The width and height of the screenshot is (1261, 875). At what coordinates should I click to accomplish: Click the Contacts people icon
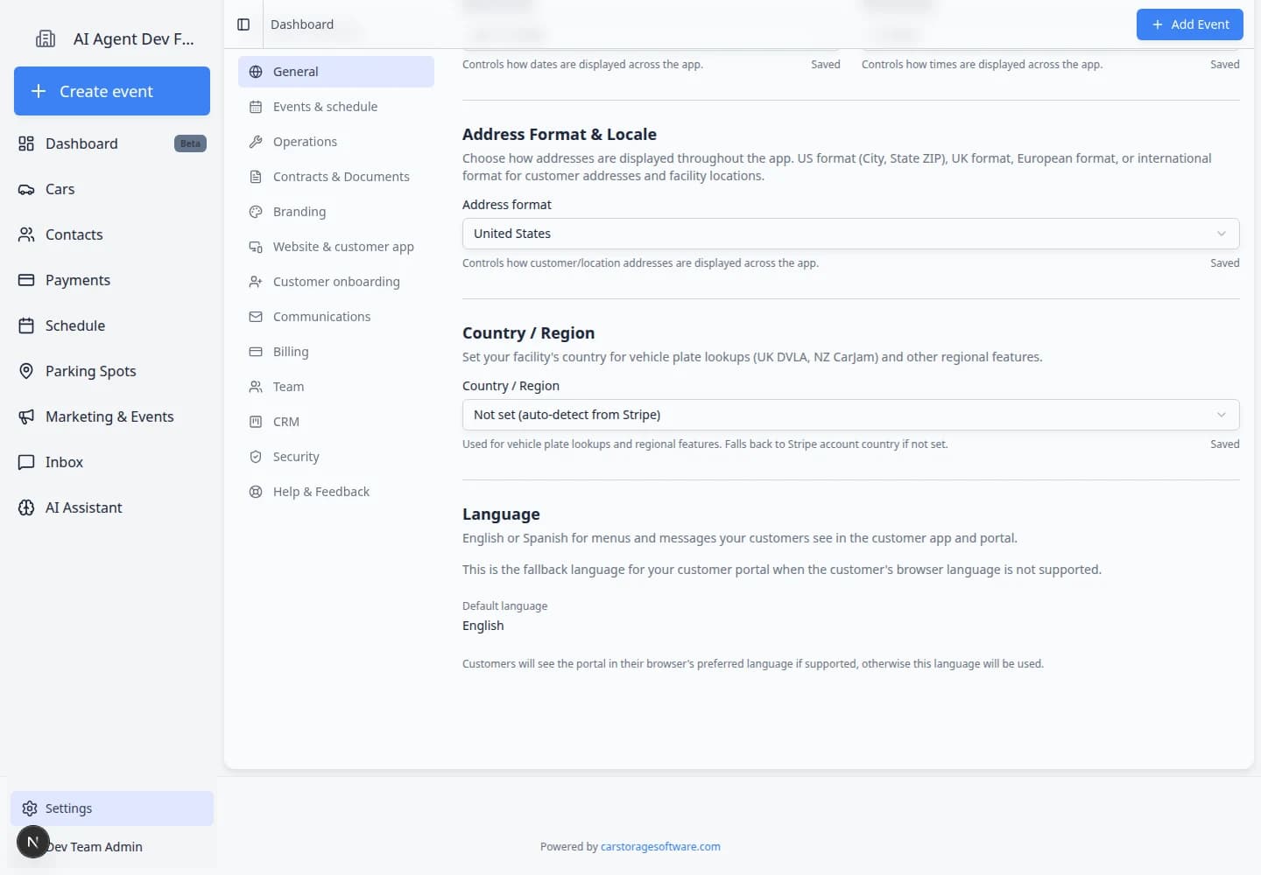point(26,234)
